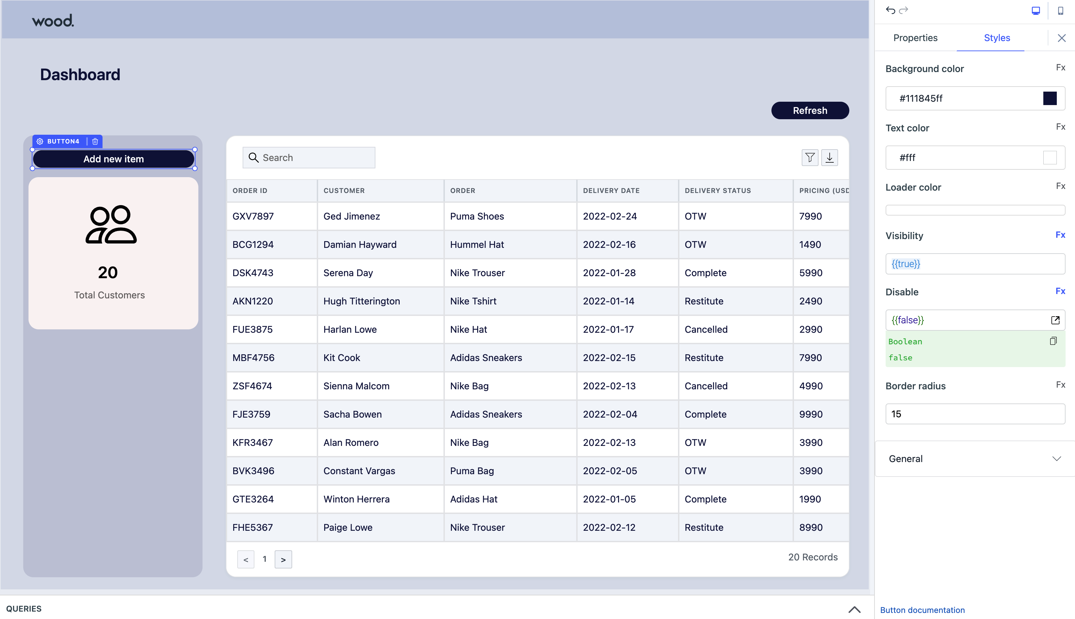Screen dimensions: 1075x619
Task: Click the background color swatch for #111845ff
Action: [x=1048, y=98]
